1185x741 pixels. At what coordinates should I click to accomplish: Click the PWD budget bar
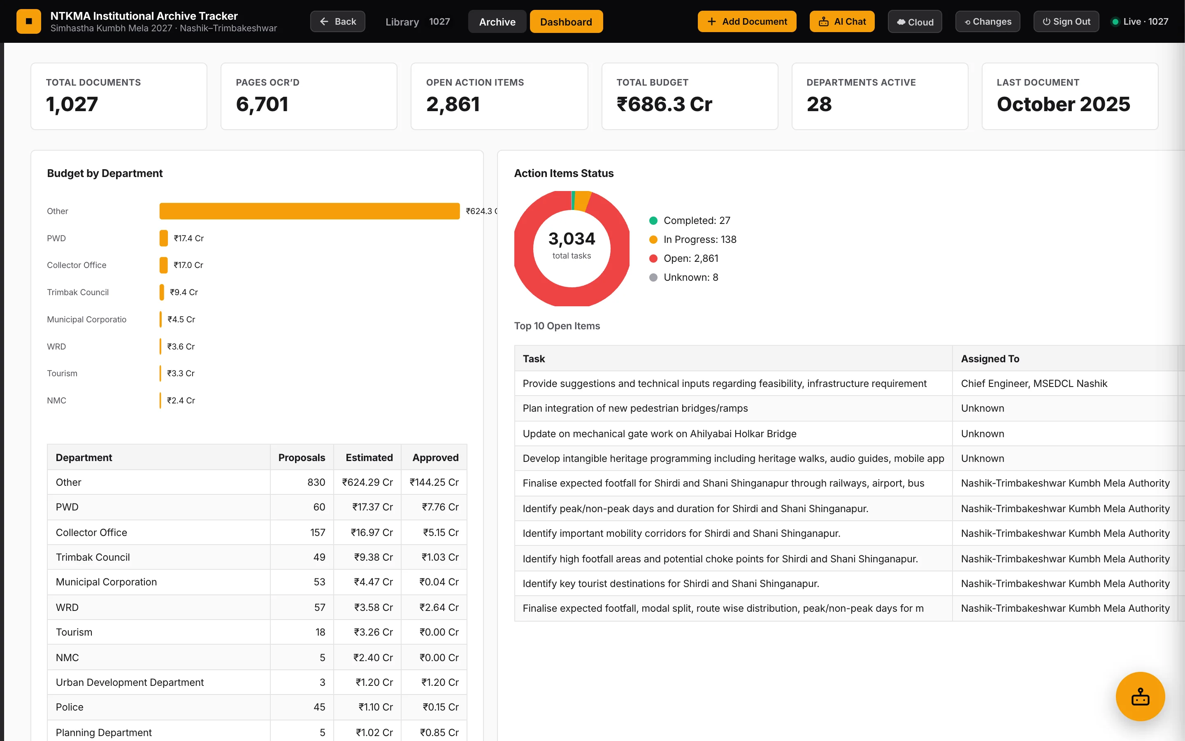tap(163, 238)
